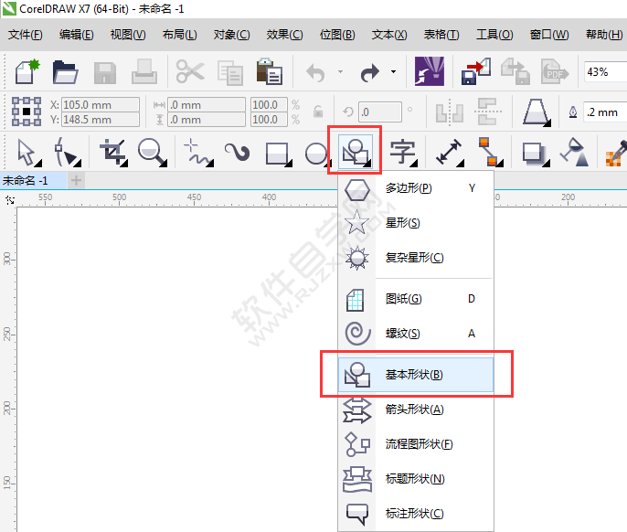
Task: Select the Color Eyedropper tool
Action: [x=616, y=153]
